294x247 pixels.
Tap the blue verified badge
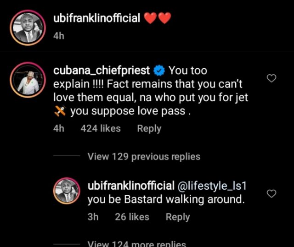(159, 71)
